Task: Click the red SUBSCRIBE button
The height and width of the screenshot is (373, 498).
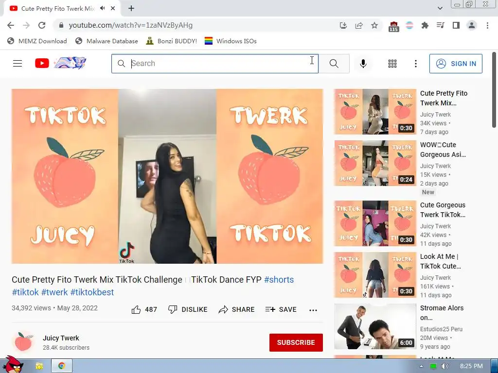Action: pos(296,342)
